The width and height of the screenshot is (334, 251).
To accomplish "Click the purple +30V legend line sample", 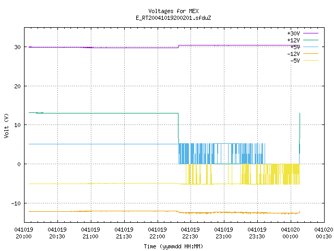I will 311,33.
